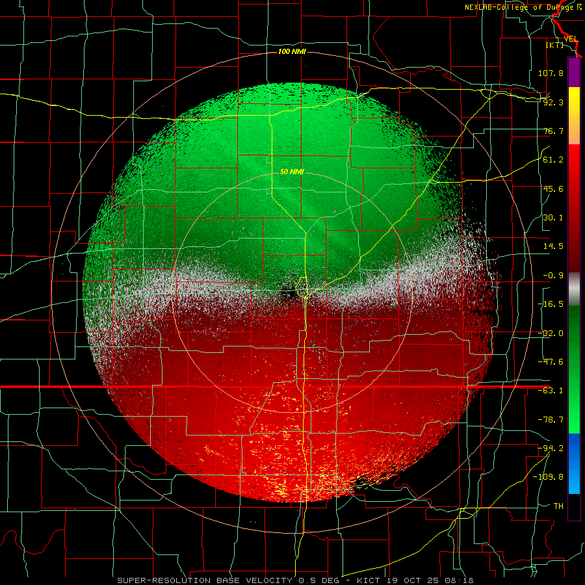This screenshot has width=585, height=585.
Task: Click the 100 NMI range ring label
Action: pos(292,51)
